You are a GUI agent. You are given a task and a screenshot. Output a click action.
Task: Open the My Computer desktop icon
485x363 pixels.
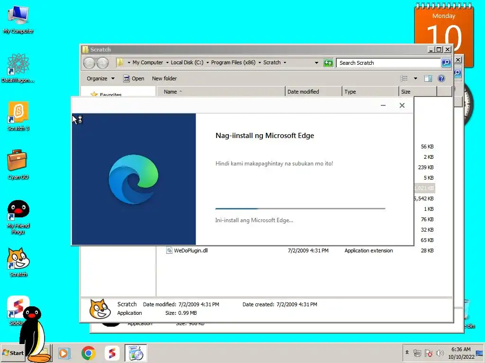pos(18,19)
